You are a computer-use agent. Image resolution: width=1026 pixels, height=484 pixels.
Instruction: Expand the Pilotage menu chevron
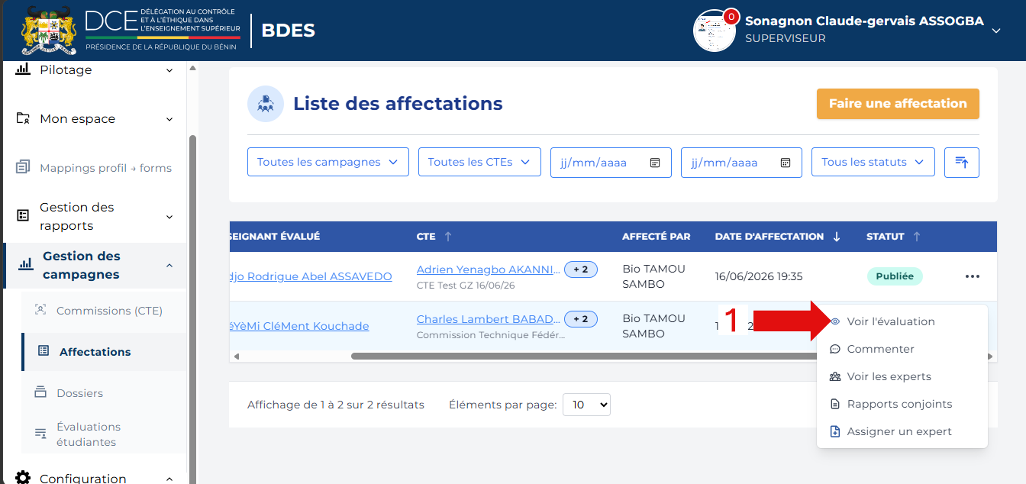169,70
